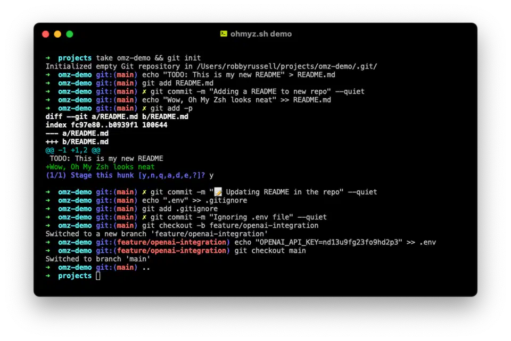The image size is (511, 341).
Task: Click 'git checkout -b feature/openai-integration' command
Action: coord(230,226)
